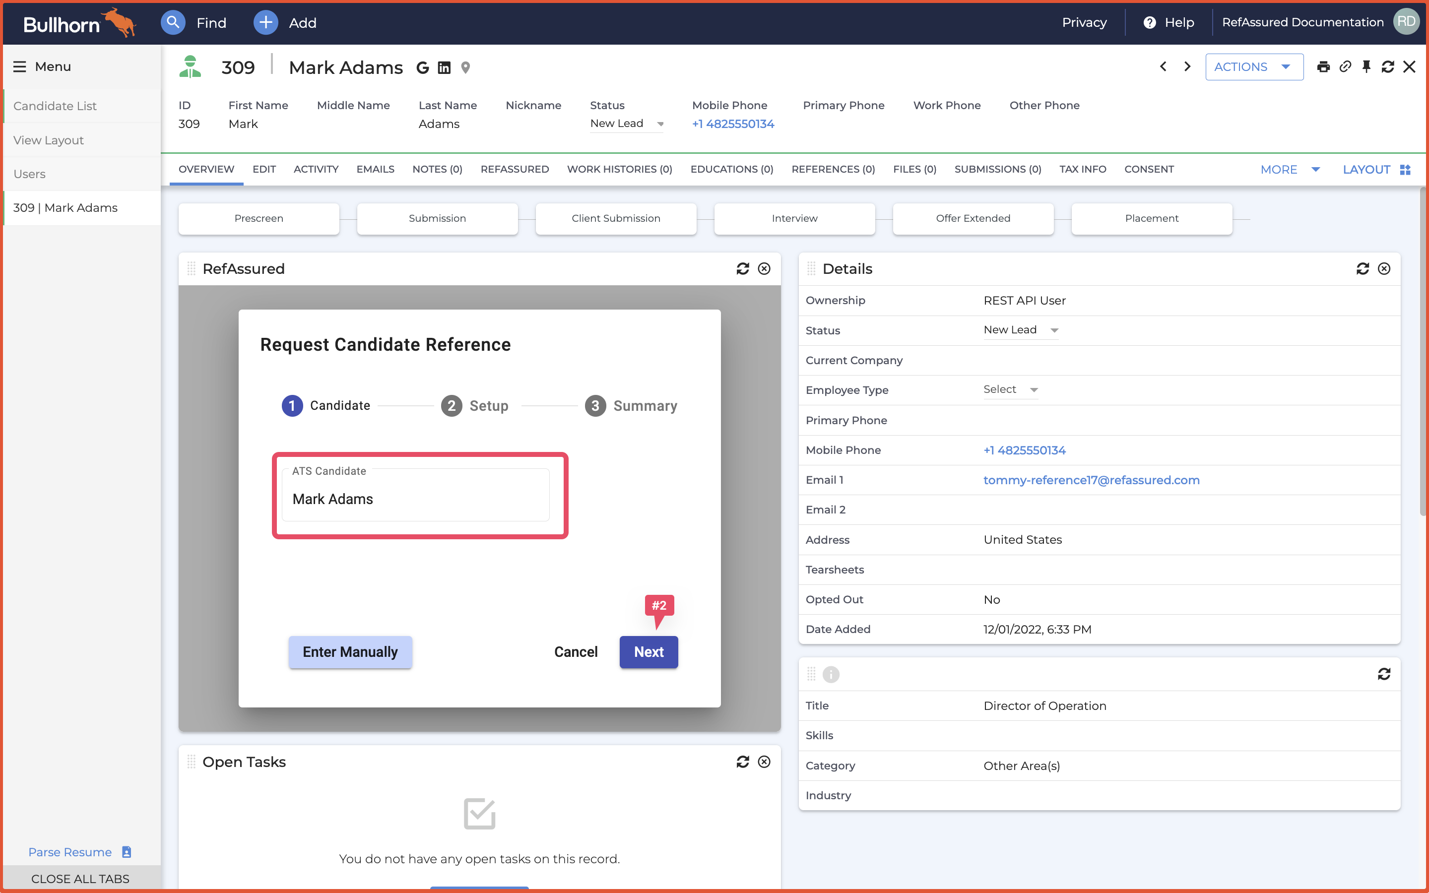
Task: Click the Find search icon
Action: [x=173, y=22]
